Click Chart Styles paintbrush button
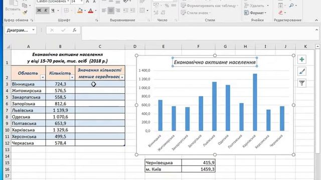 click(x=302, y=71)
